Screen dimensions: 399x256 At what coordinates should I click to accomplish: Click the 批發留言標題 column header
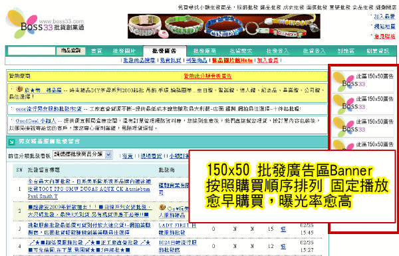[43, 170]
